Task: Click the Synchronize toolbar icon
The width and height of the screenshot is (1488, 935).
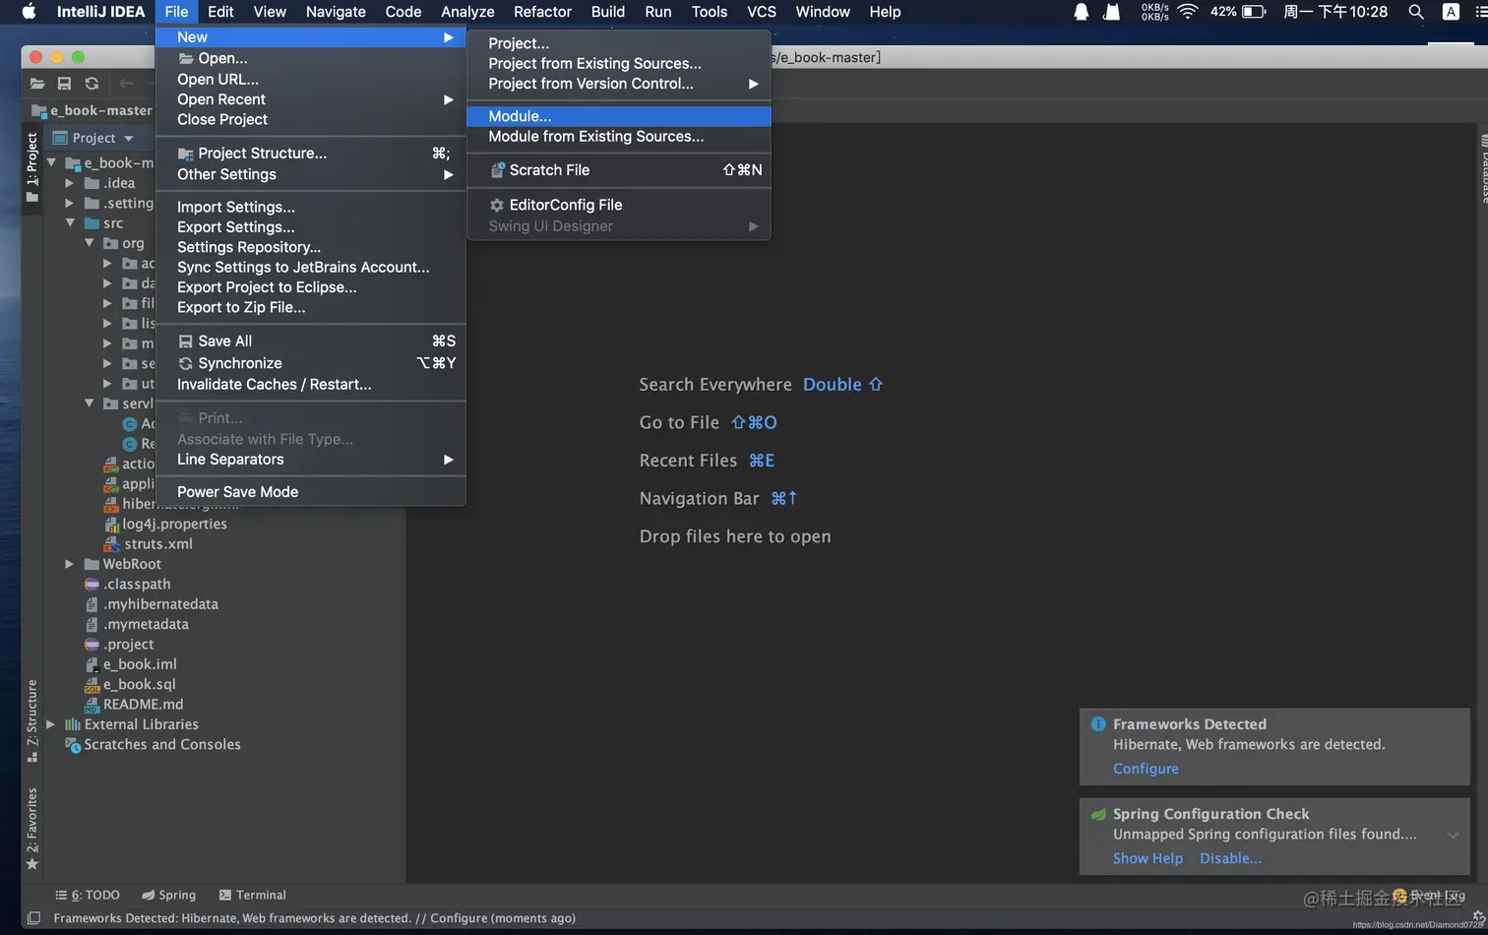Action: (x=92, y=84)
